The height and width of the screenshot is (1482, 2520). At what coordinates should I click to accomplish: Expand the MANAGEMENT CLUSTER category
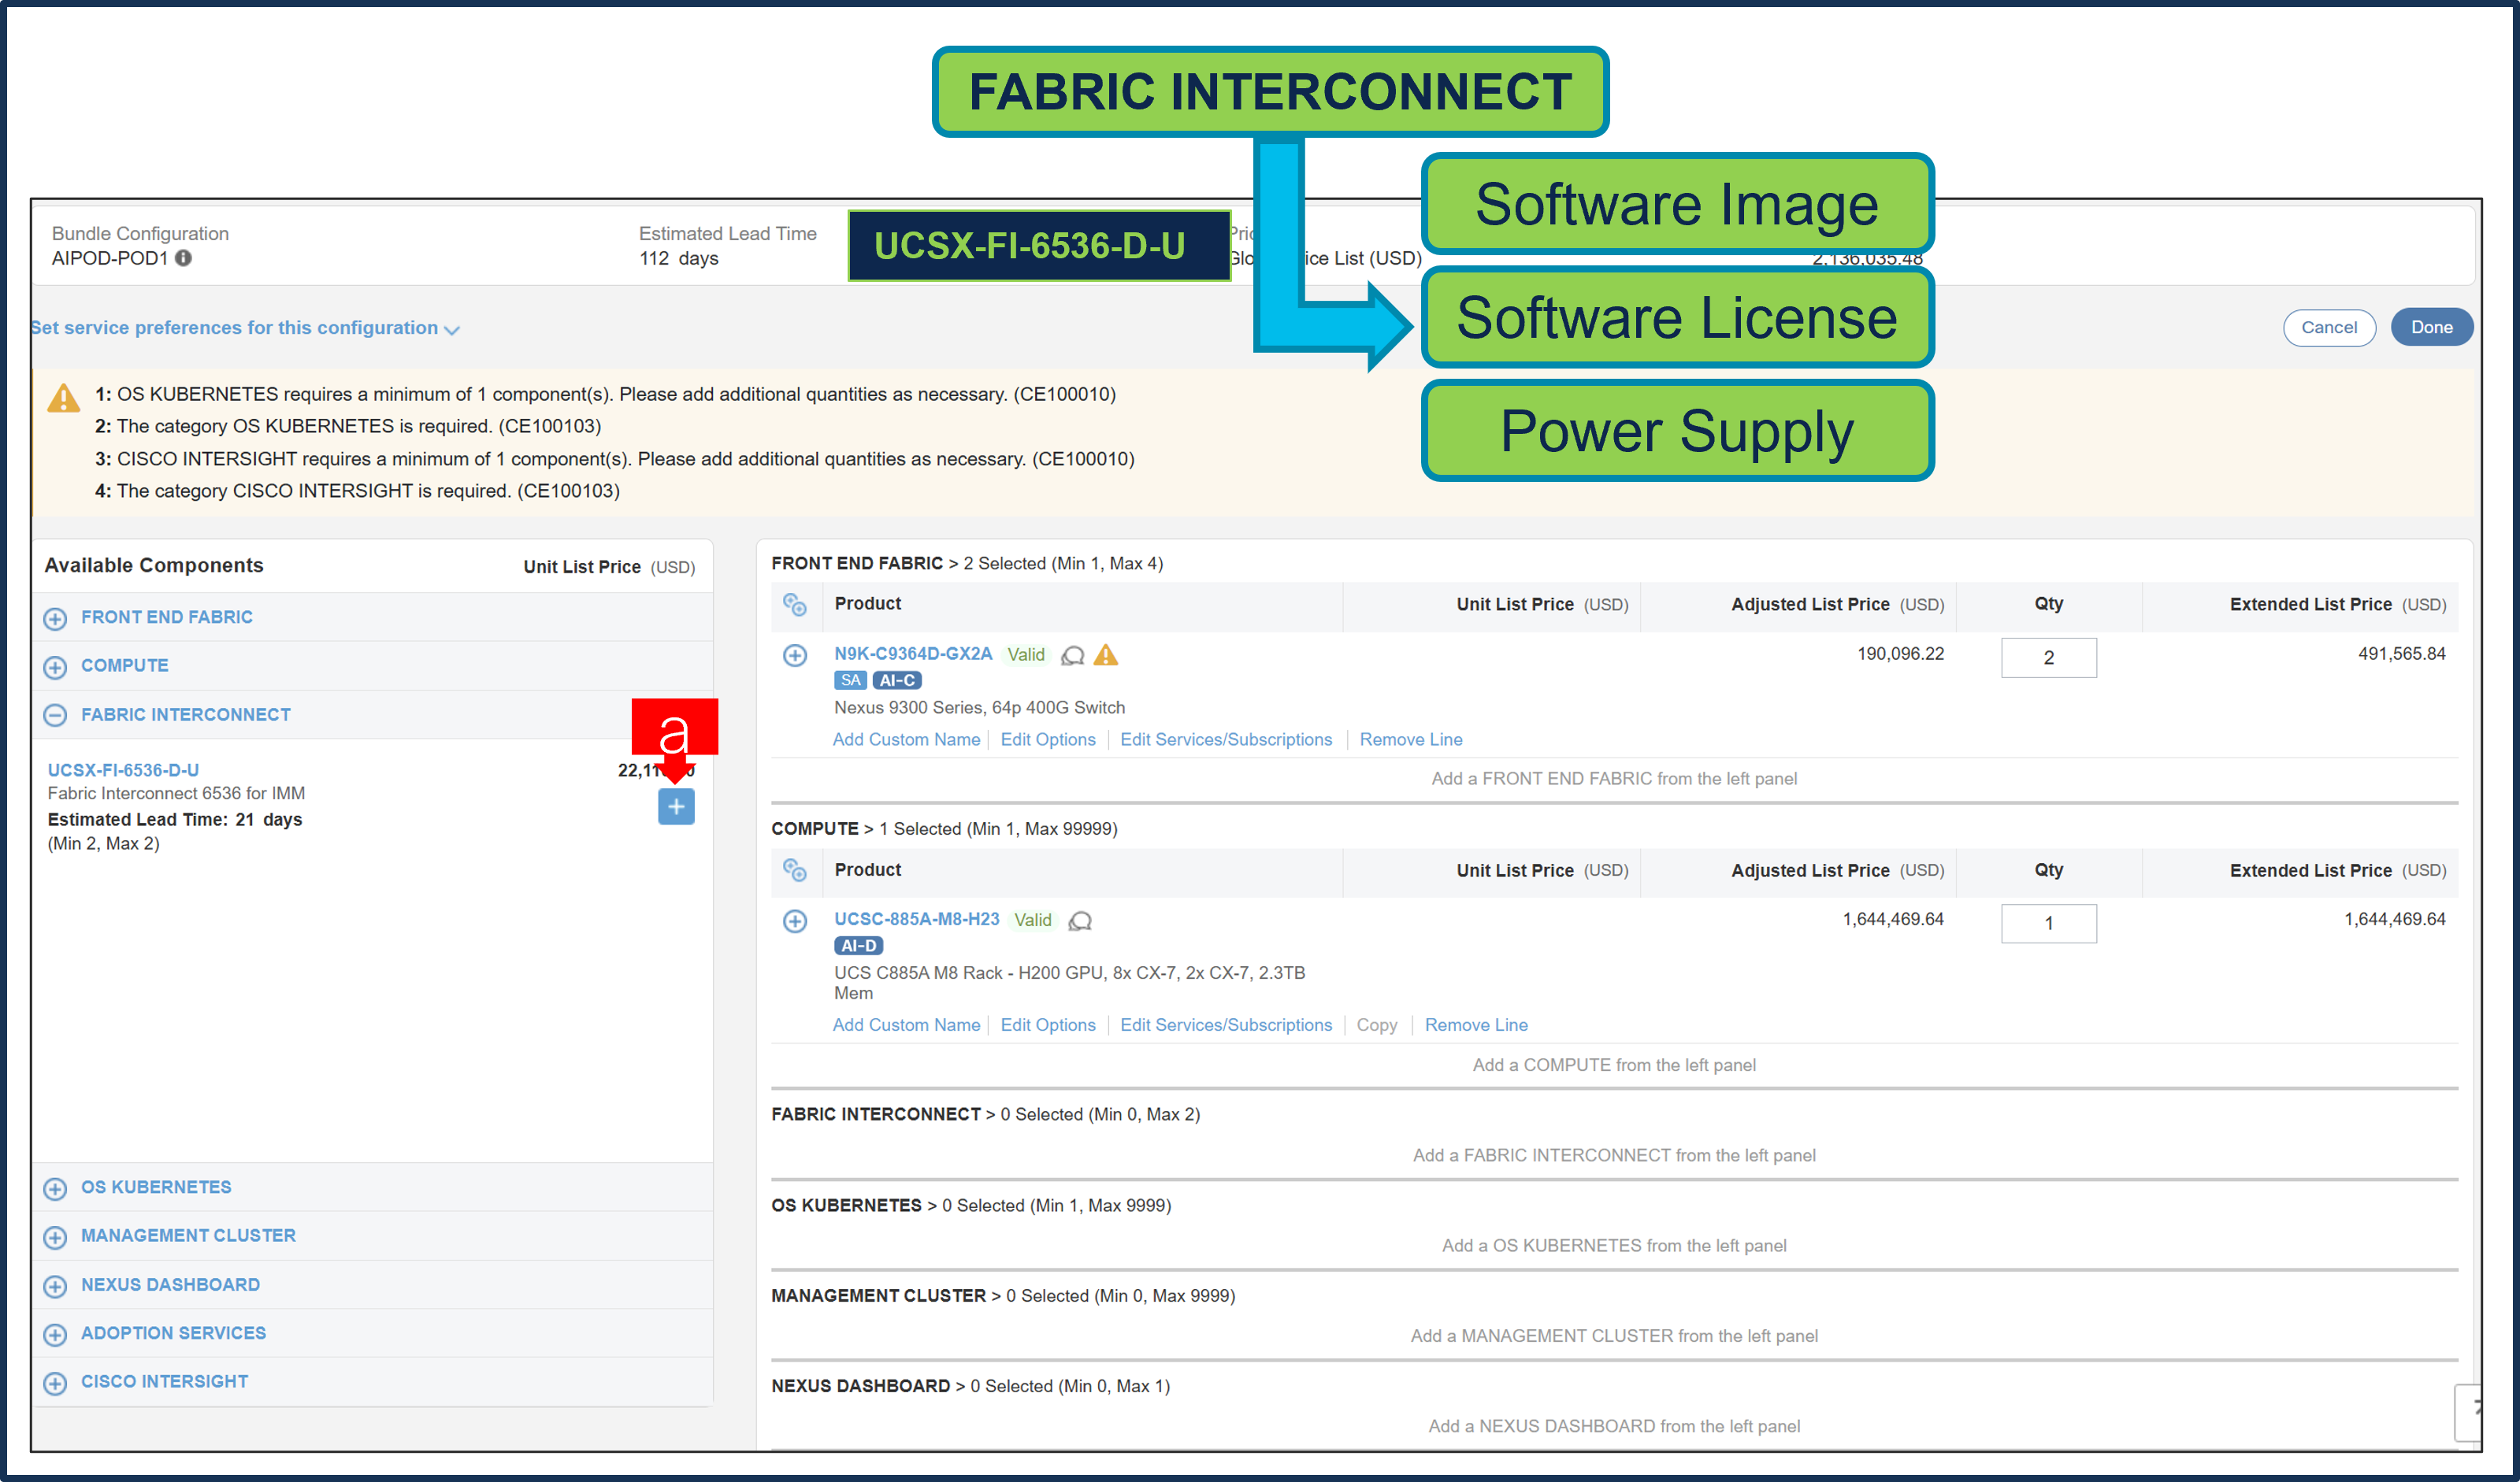55,1236
